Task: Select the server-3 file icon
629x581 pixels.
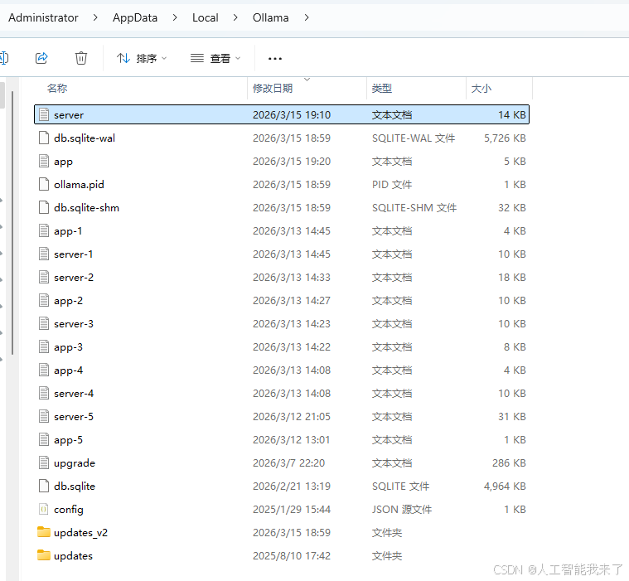Action: (44, 324)
